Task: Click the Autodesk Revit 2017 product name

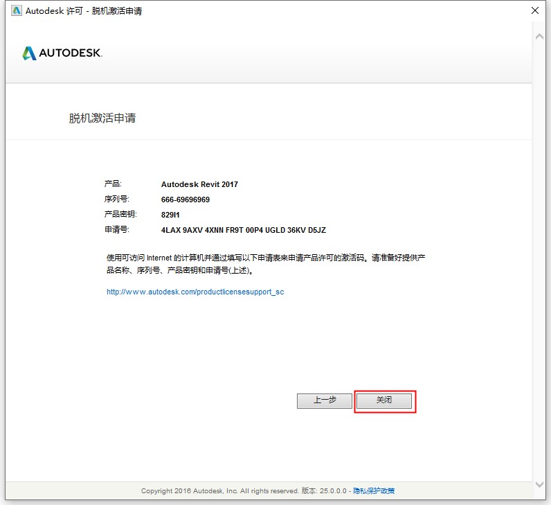Action: [199, 184]
